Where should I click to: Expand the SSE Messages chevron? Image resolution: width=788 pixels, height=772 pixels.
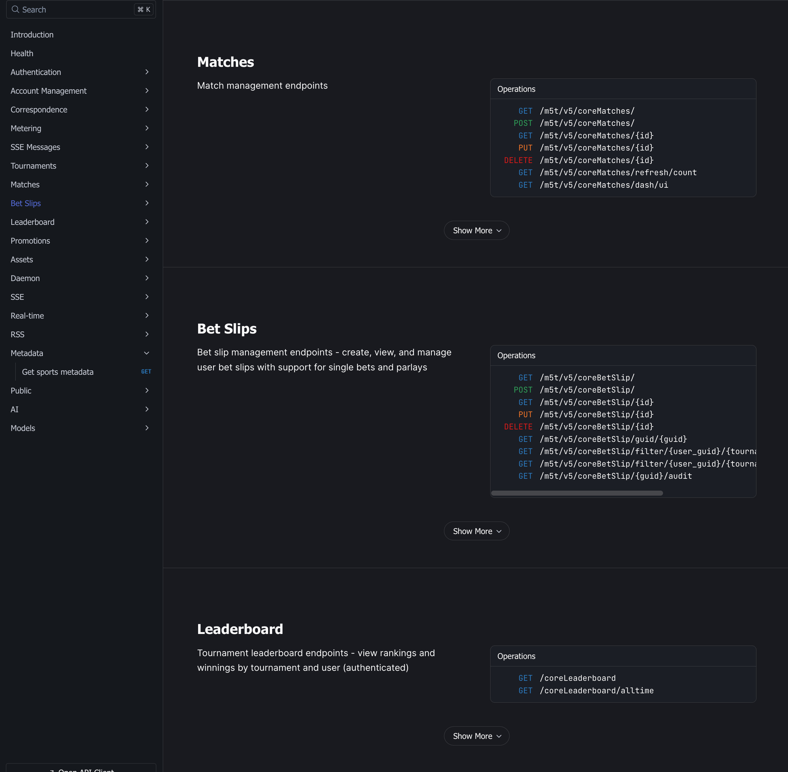(x=147, y=147)
